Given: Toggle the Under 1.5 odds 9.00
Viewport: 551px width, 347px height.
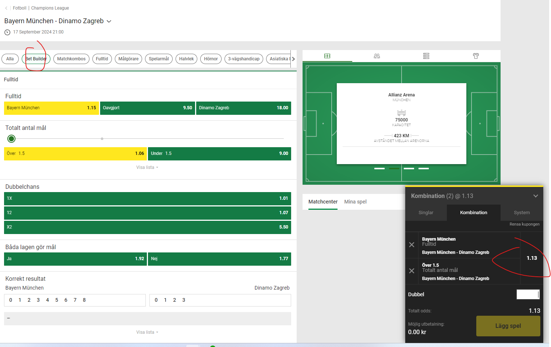Looking at the screenshot, I should (x=219, y=153).
